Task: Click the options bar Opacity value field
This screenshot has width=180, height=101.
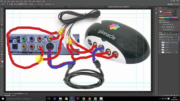Action: [x=36, y=4]
